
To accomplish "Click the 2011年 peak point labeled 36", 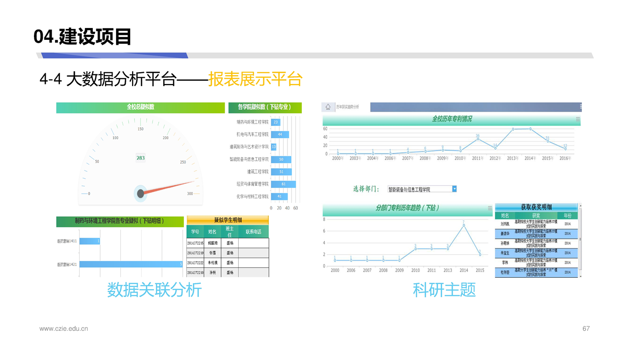I will (478, 139).
